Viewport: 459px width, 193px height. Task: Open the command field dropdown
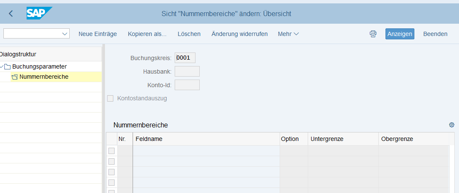(65, 34)
